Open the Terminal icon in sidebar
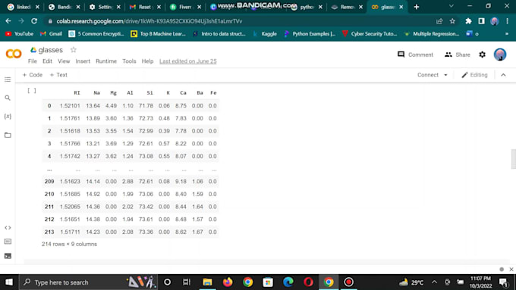This screenshot has width=516, height=290. point(8,256)
